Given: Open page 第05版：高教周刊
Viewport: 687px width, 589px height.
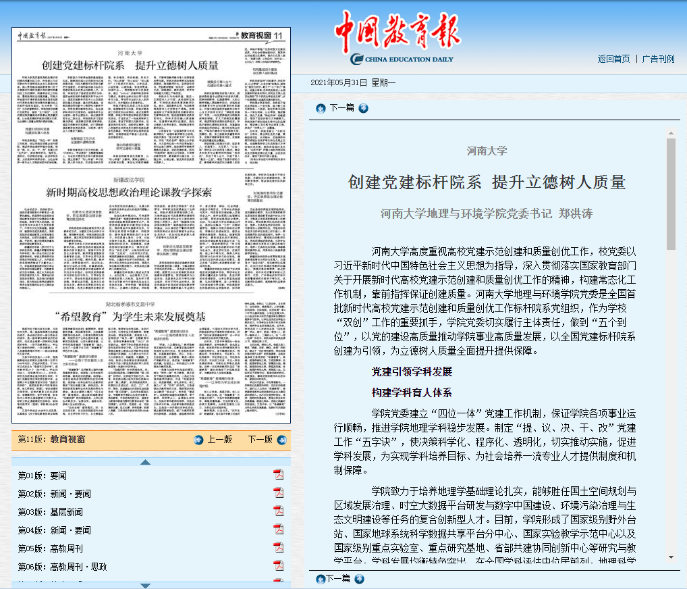Looking at the screenshot, I should click(x=51, y=548).
